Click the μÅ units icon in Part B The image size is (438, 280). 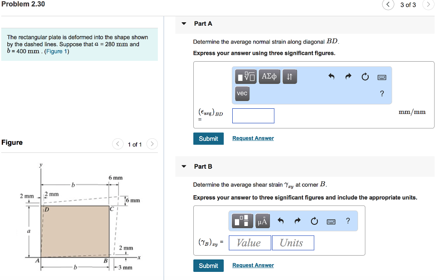(262, 221)
